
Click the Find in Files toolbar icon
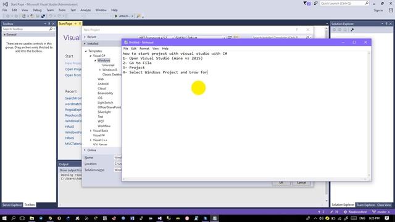(x=138, y=16)
